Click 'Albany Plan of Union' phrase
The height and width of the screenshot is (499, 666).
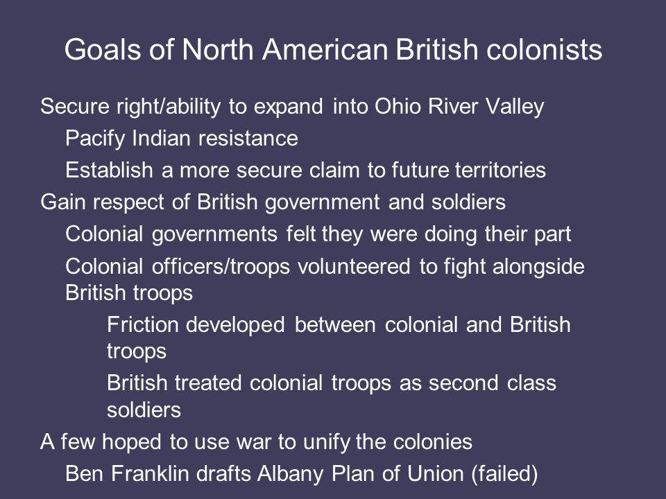[x=360, y=474]
